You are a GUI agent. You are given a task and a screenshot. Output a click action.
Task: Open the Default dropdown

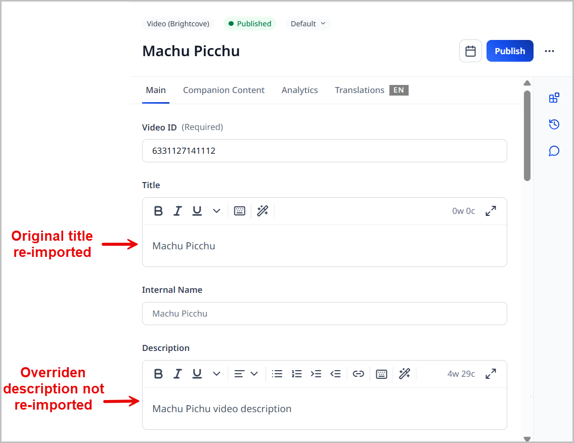[308, 24]
